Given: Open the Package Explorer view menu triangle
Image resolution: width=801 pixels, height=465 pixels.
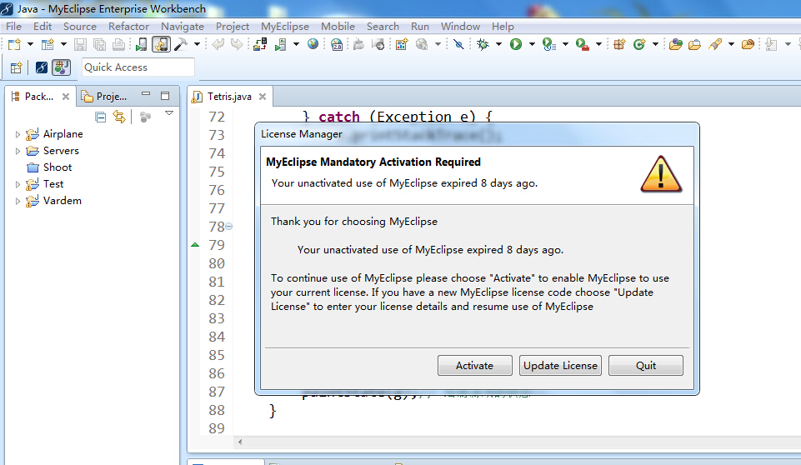Looking at the screenshot, I should coord(169,113).
